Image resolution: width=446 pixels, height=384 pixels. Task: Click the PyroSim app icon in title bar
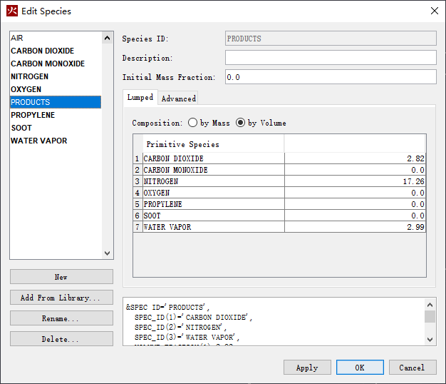(11, 11)
